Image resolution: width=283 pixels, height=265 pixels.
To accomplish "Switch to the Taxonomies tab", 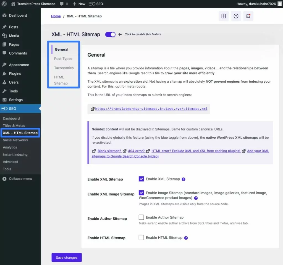I will tap(64, 68).
